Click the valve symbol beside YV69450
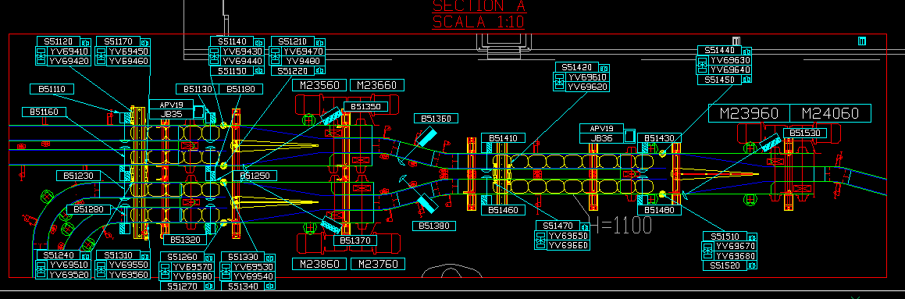The image size is (905, 299). pyautogui.click(x=101, y=56)
